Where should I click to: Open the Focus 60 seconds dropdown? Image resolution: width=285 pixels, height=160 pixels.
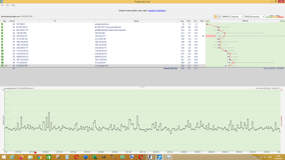257,16
